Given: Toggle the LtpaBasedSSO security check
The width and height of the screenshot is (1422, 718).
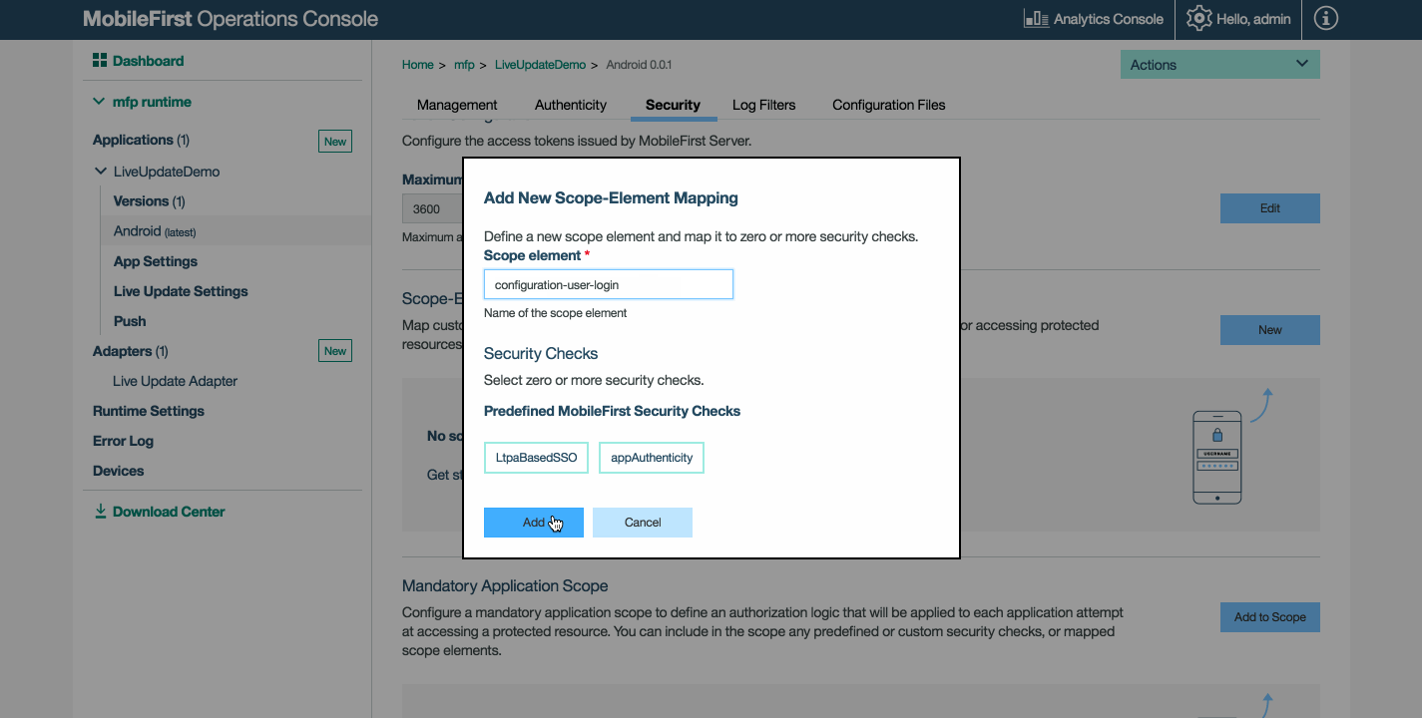Looking at the screenshot, I should (537, 458).
